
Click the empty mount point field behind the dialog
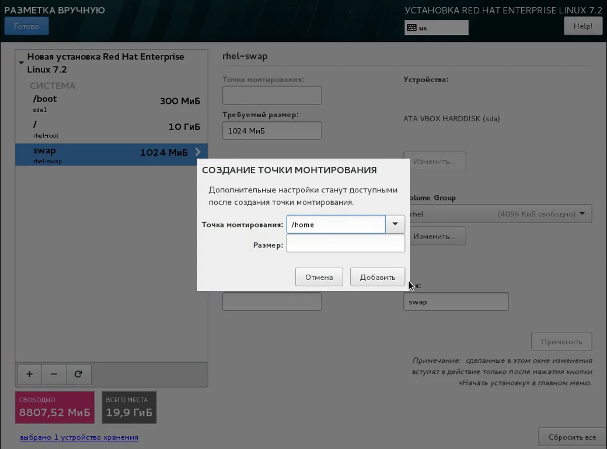[272, 96]
